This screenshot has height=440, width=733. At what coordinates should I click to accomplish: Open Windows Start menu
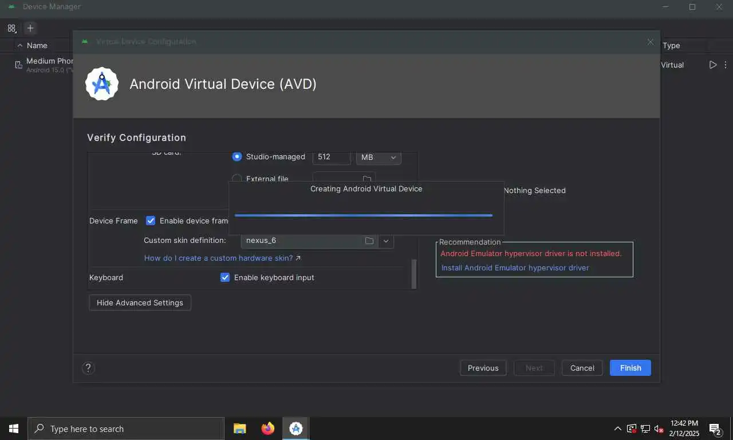pos(14,429)
